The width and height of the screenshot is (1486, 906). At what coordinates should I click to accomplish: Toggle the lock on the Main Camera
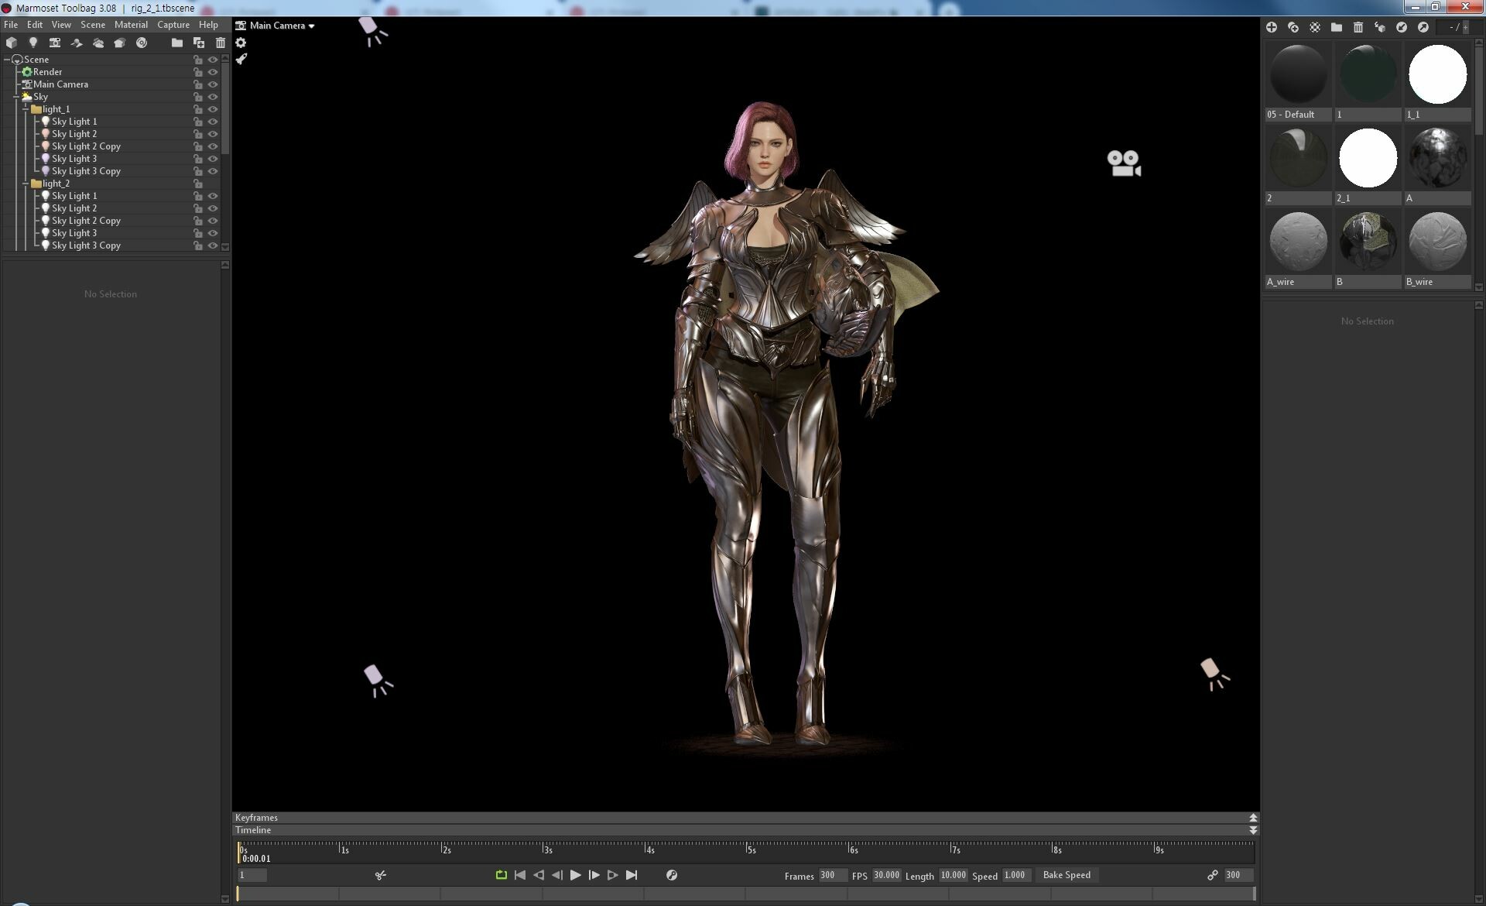pyautogui.click(x=198, y=84)
